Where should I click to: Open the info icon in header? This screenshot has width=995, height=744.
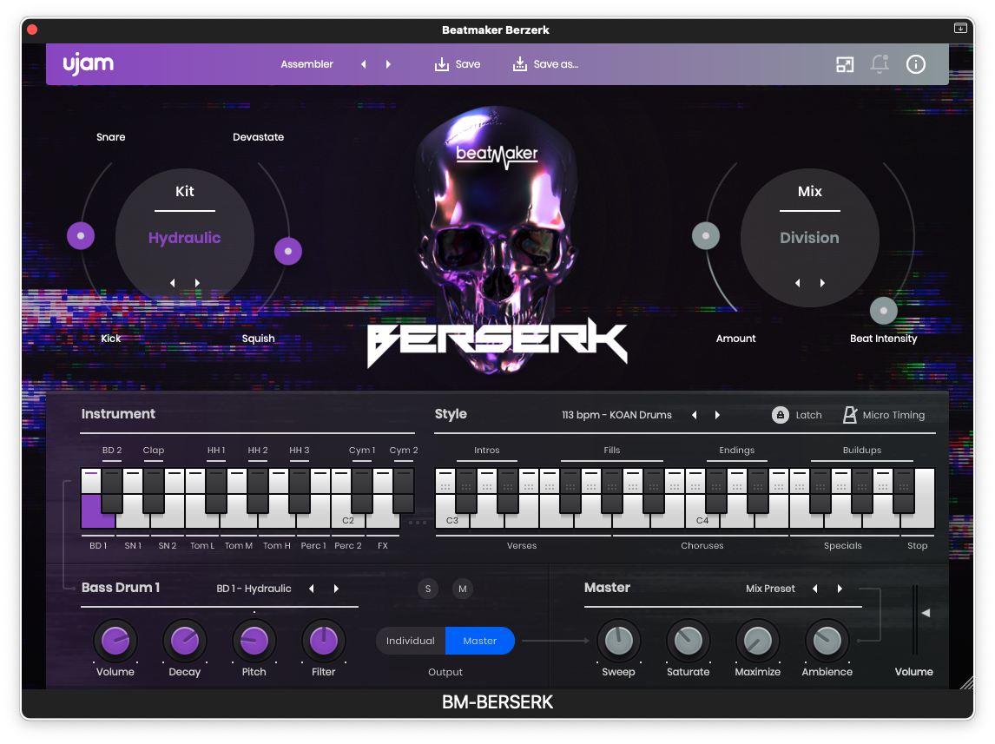click(916, 64)
